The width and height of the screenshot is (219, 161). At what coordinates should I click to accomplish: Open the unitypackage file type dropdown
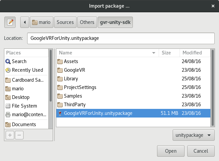193,135
